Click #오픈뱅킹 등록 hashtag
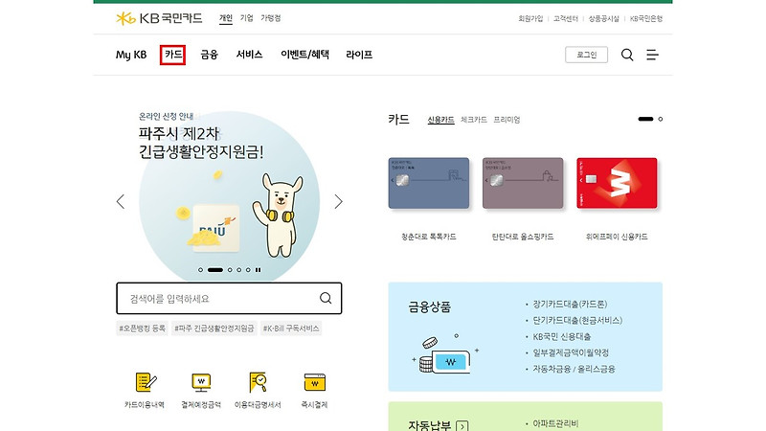Viewport: 766px width, 431px height. coord(142,329)
